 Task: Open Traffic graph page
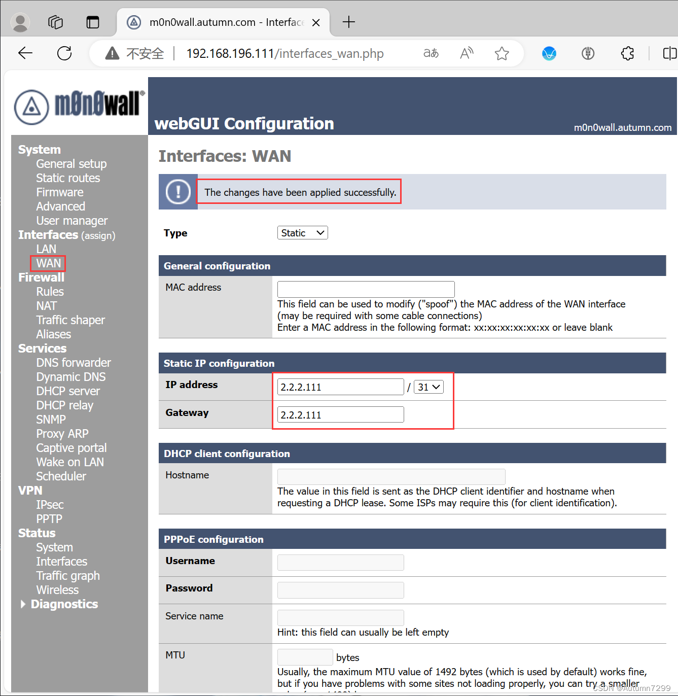click(x=68, y=576)
